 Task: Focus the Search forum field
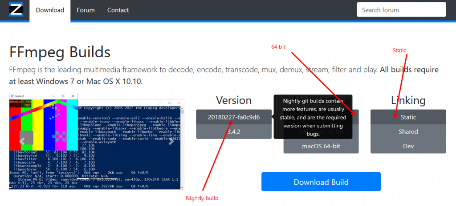point(401,10)
